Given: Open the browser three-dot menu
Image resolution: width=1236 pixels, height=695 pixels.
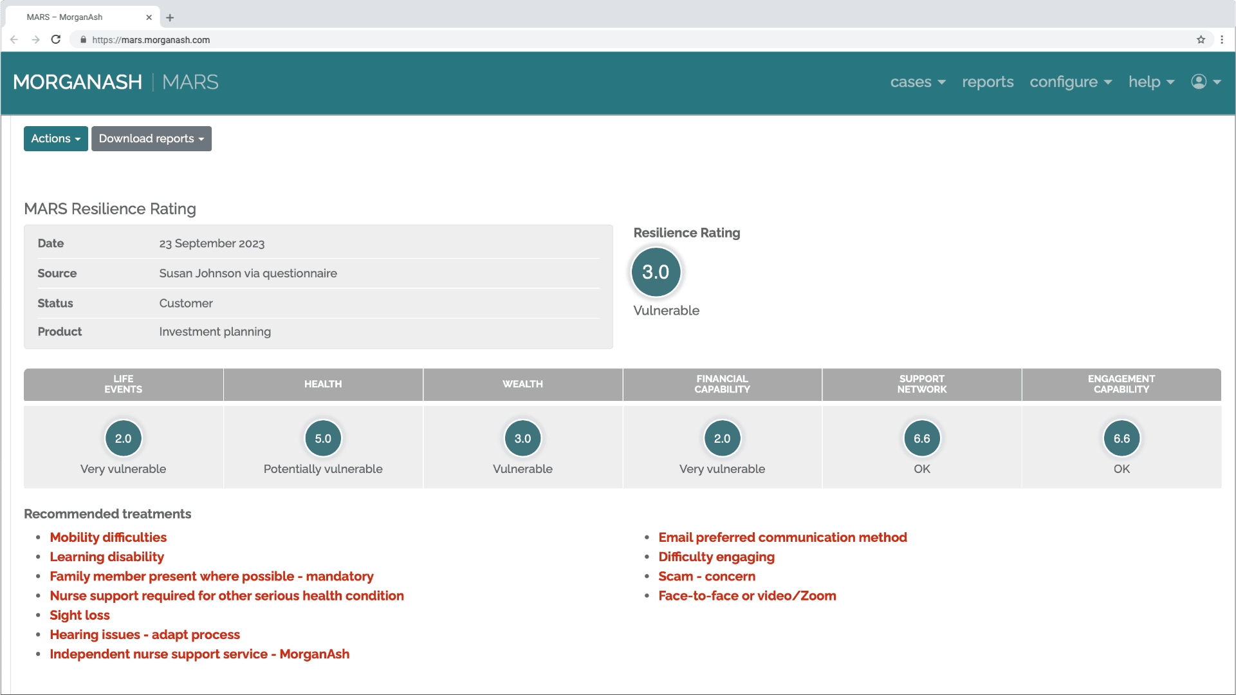Looking at the screenshot, I should coord(1222,40).
